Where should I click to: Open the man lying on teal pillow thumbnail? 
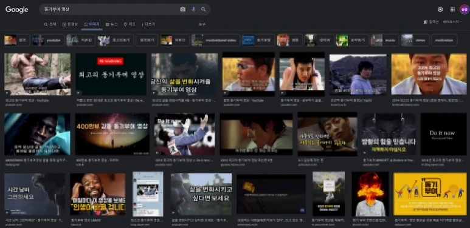click(x=37, y=134)
